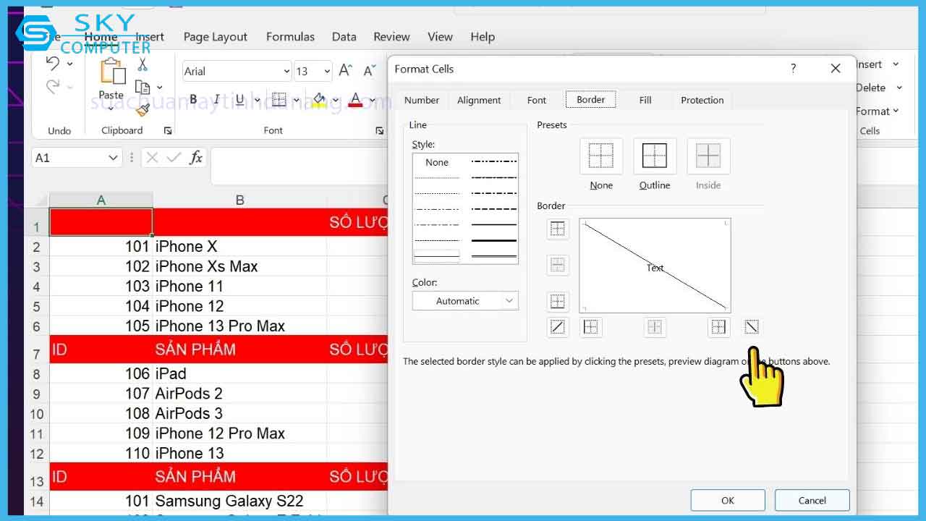
Task: Click the Cut scissors icon
Action: coord(143,65)
